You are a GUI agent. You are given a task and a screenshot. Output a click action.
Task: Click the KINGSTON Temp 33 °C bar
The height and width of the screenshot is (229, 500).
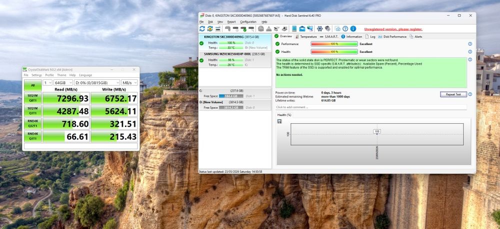[231, 48]
